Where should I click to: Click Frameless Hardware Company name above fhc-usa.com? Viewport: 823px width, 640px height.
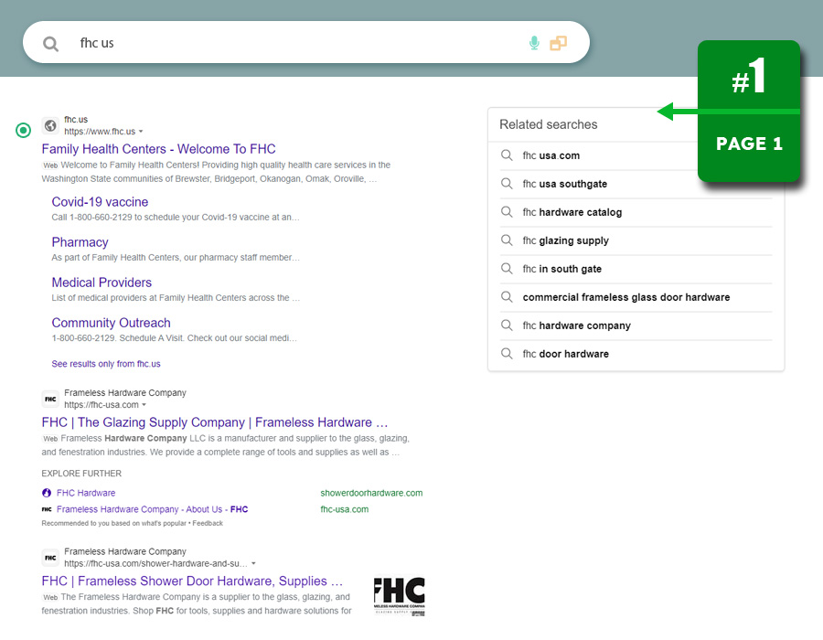tap(125, 392)
